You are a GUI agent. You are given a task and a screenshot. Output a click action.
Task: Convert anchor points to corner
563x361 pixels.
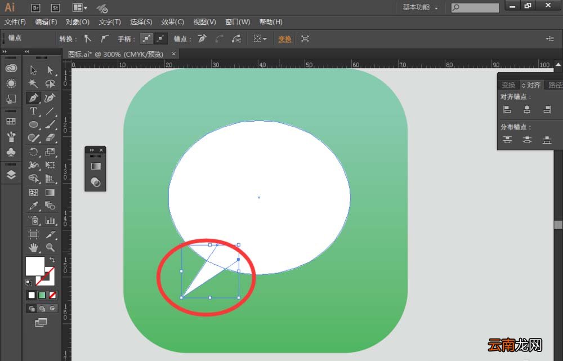pyautogui.click(x=88, y=38)
